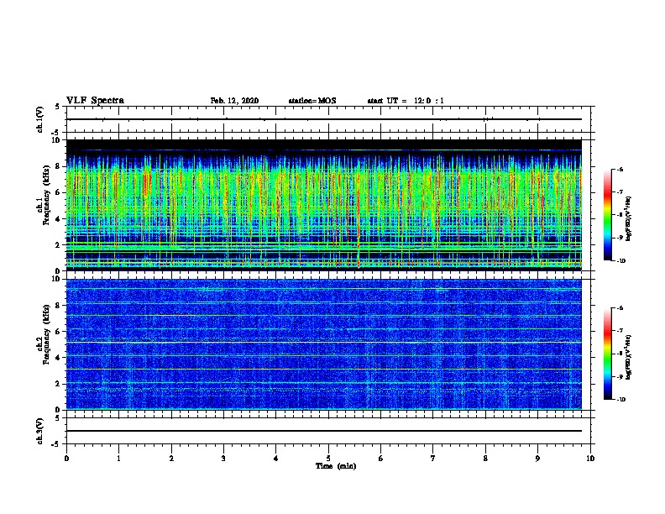The width and height of the screenshot is (665, 514).
Task: Click the ch.1 frequency tick label "4"
Action: click(x=58, y=219)
